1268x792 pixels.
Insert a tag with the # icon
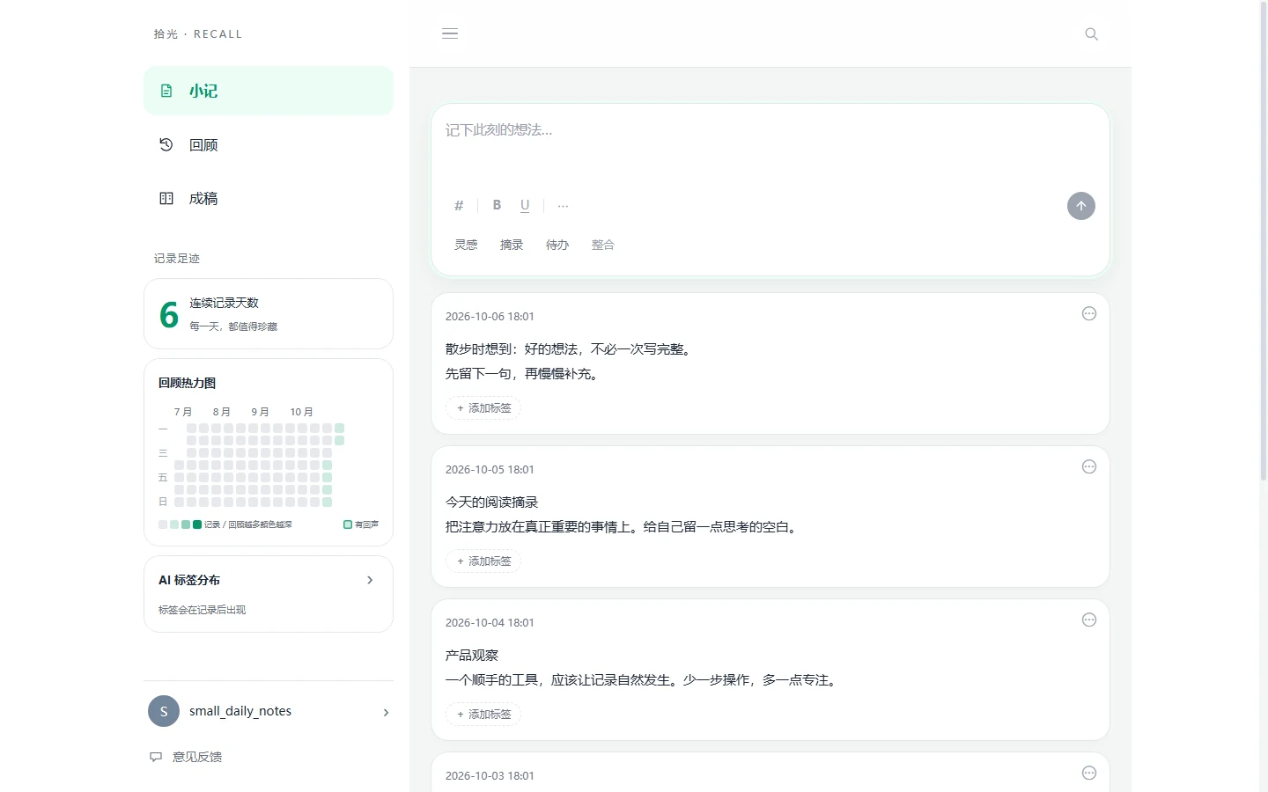coord(459,205)
